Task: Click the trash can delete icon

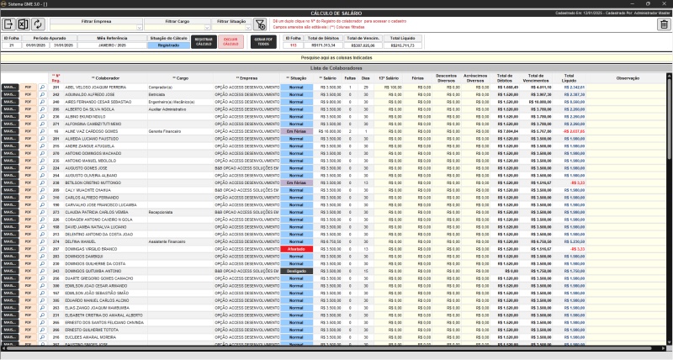Action: (663, 24)
